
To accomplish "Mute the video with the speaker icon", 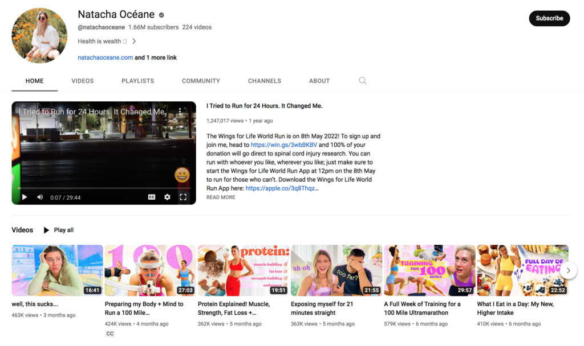I will point(40,197).
